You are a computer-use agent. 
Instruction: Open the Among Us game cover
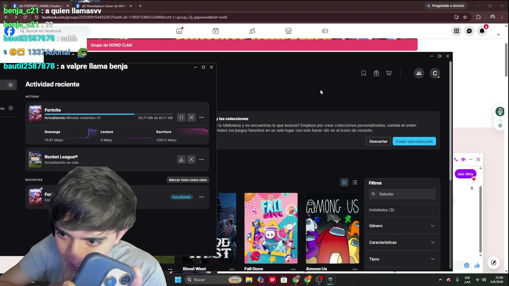coord(332,228)
